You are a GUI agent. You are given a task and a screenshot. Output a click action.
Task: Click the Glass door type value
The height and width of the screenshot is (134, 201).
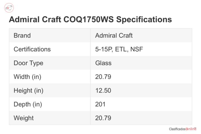coord(103,63)
